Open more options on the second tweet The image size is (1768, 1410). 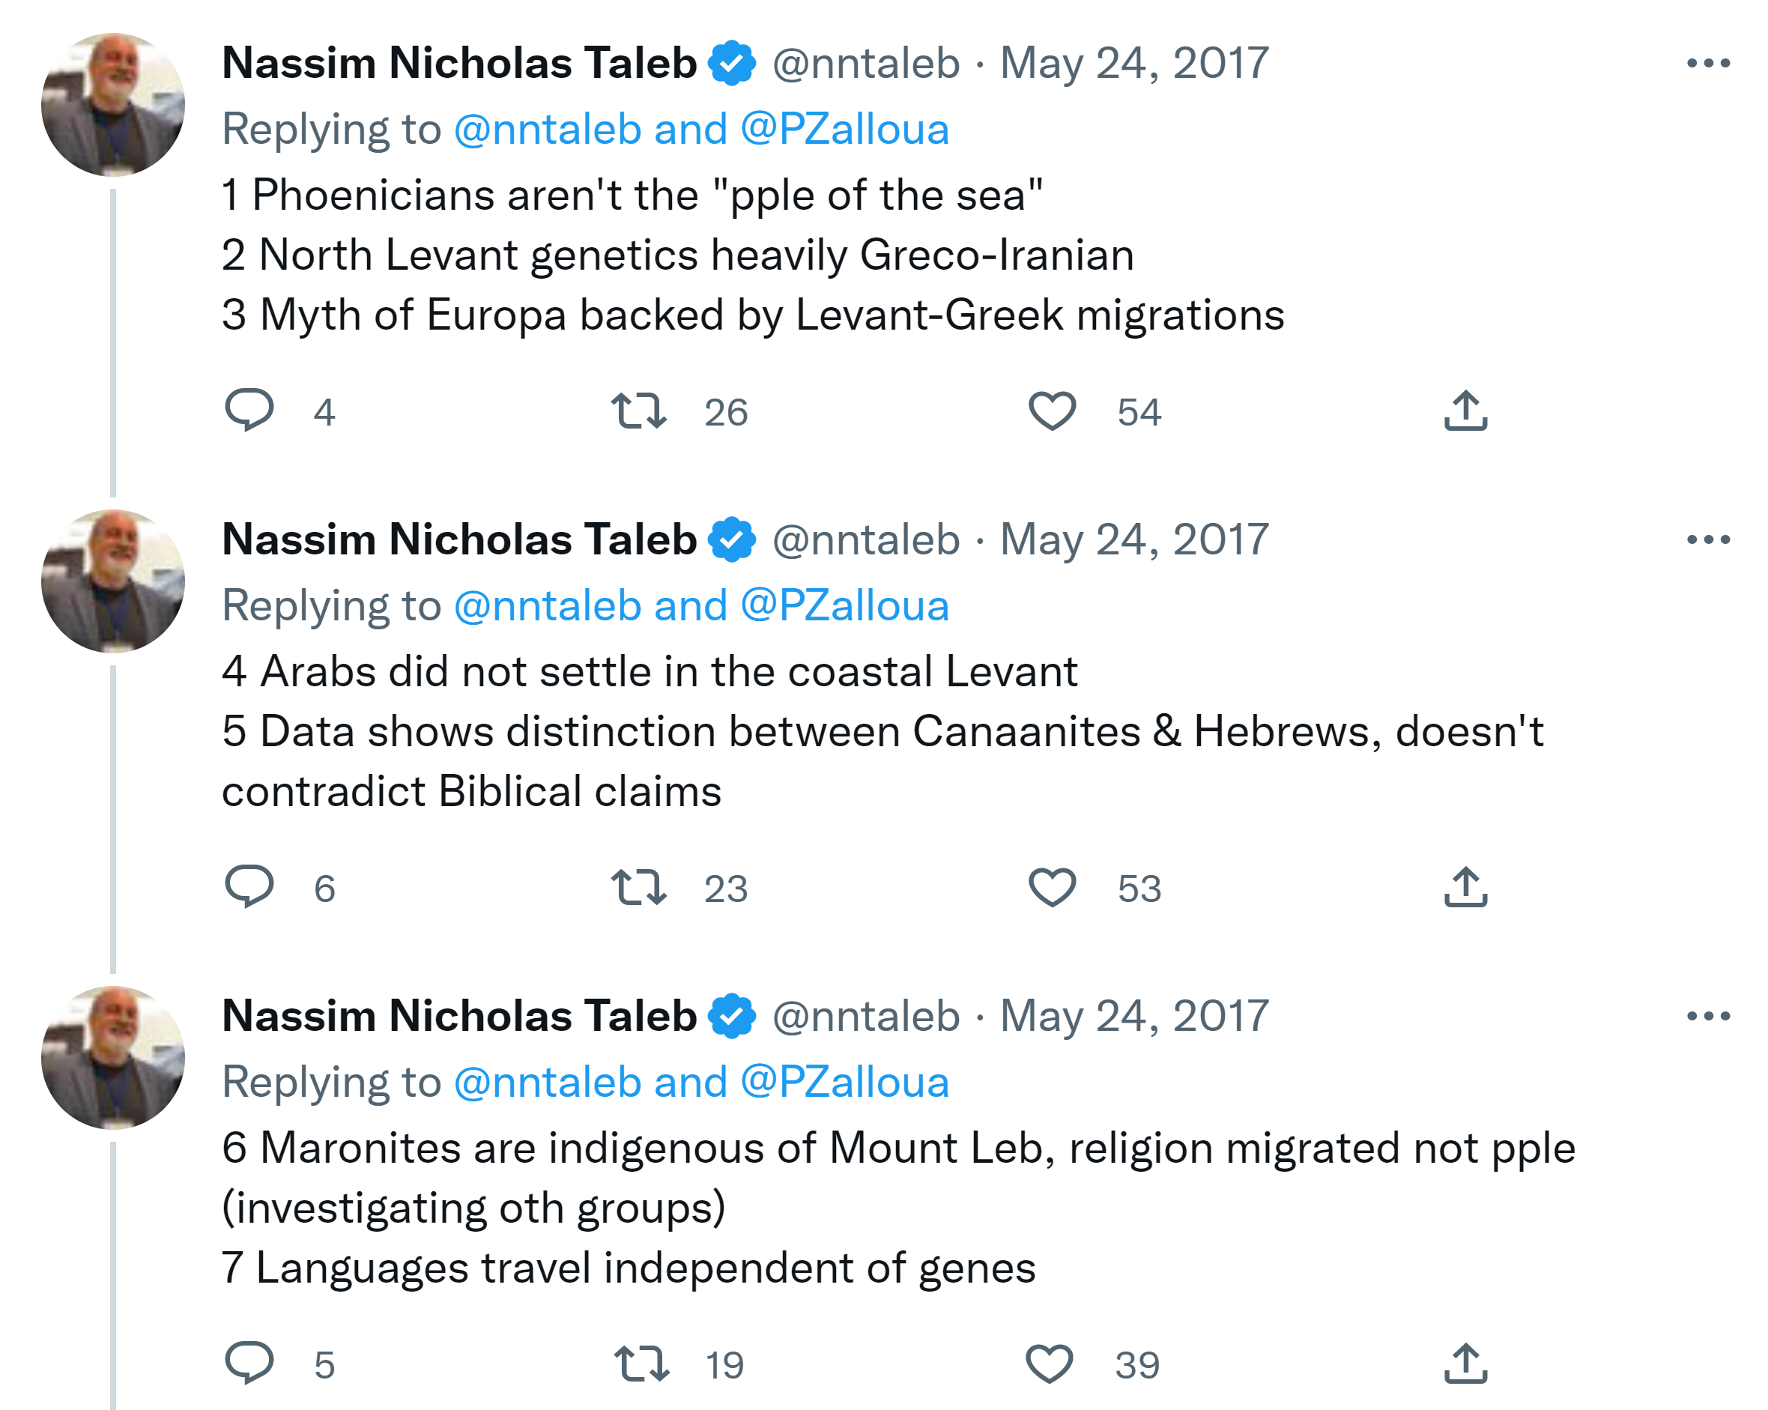coord(1708,539)
